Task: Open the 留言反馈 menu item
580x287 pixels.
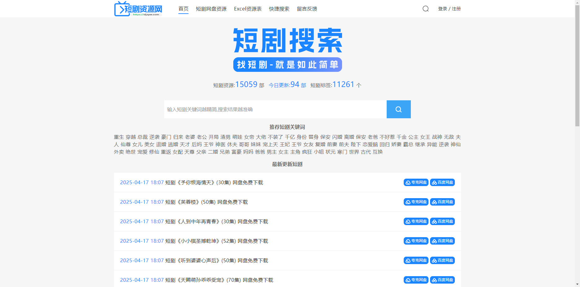Action: tap(307, 9)
